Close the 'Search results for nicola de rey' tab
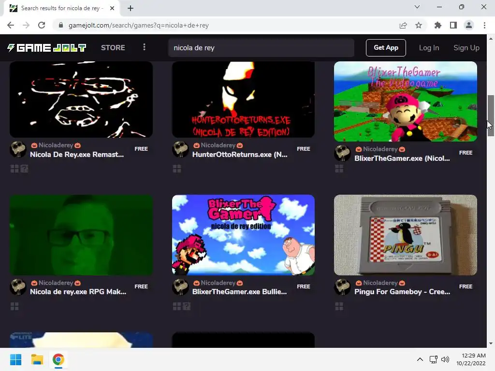This screenshot has height=371, width=495. [112, 8]
